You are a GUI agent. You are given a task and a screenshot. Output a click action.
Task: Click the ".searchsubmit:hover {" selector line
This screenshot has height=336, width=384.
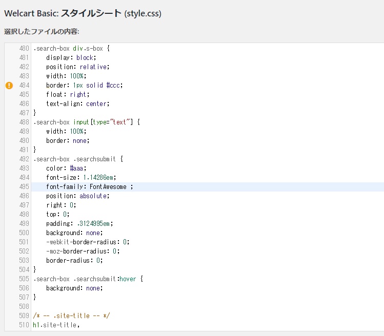click(88, 279)
